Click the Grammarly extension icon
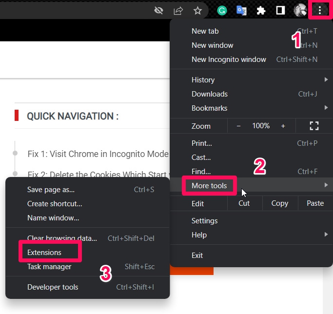This screenshot has width=333, height=314. tap(222, 10)
